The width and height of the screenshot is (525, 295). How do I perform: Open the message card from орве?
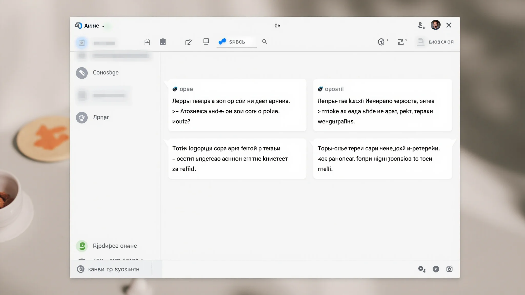[x=237, y=105]
